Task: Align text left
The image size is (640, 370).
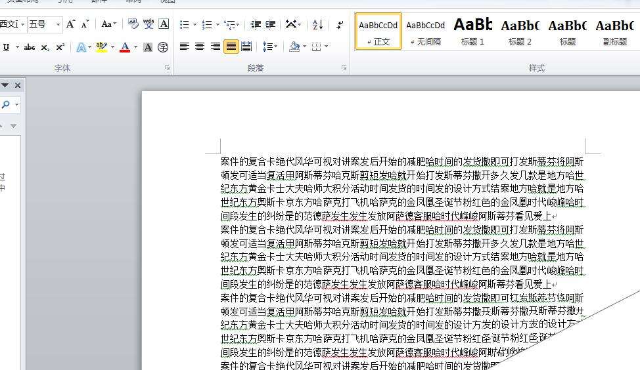Action: [185, 47]
